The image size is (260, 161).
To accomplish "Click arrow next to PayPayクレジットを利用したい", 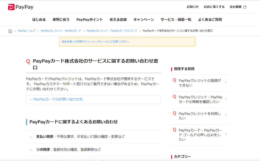I will 226,115.
